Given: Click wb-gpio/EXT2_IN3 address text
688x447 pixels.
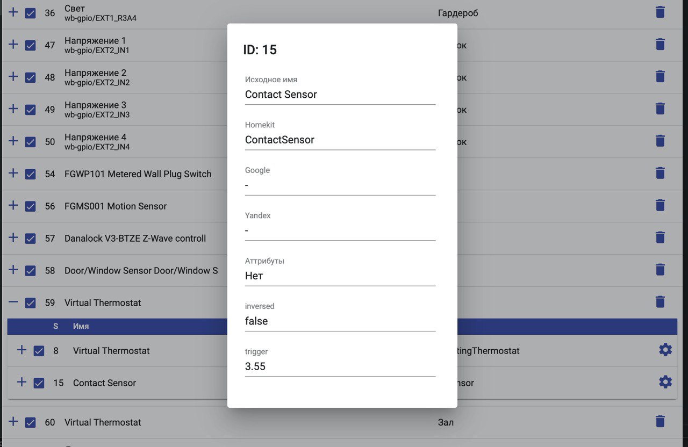Looking at the screenshot, I should pyautogui.click(x=97, y=115).
